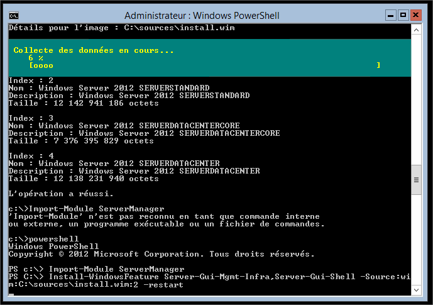Click 'Détails pour l'image' line
Viewport: 433px width, 305px height.
[x=121, y=28]
